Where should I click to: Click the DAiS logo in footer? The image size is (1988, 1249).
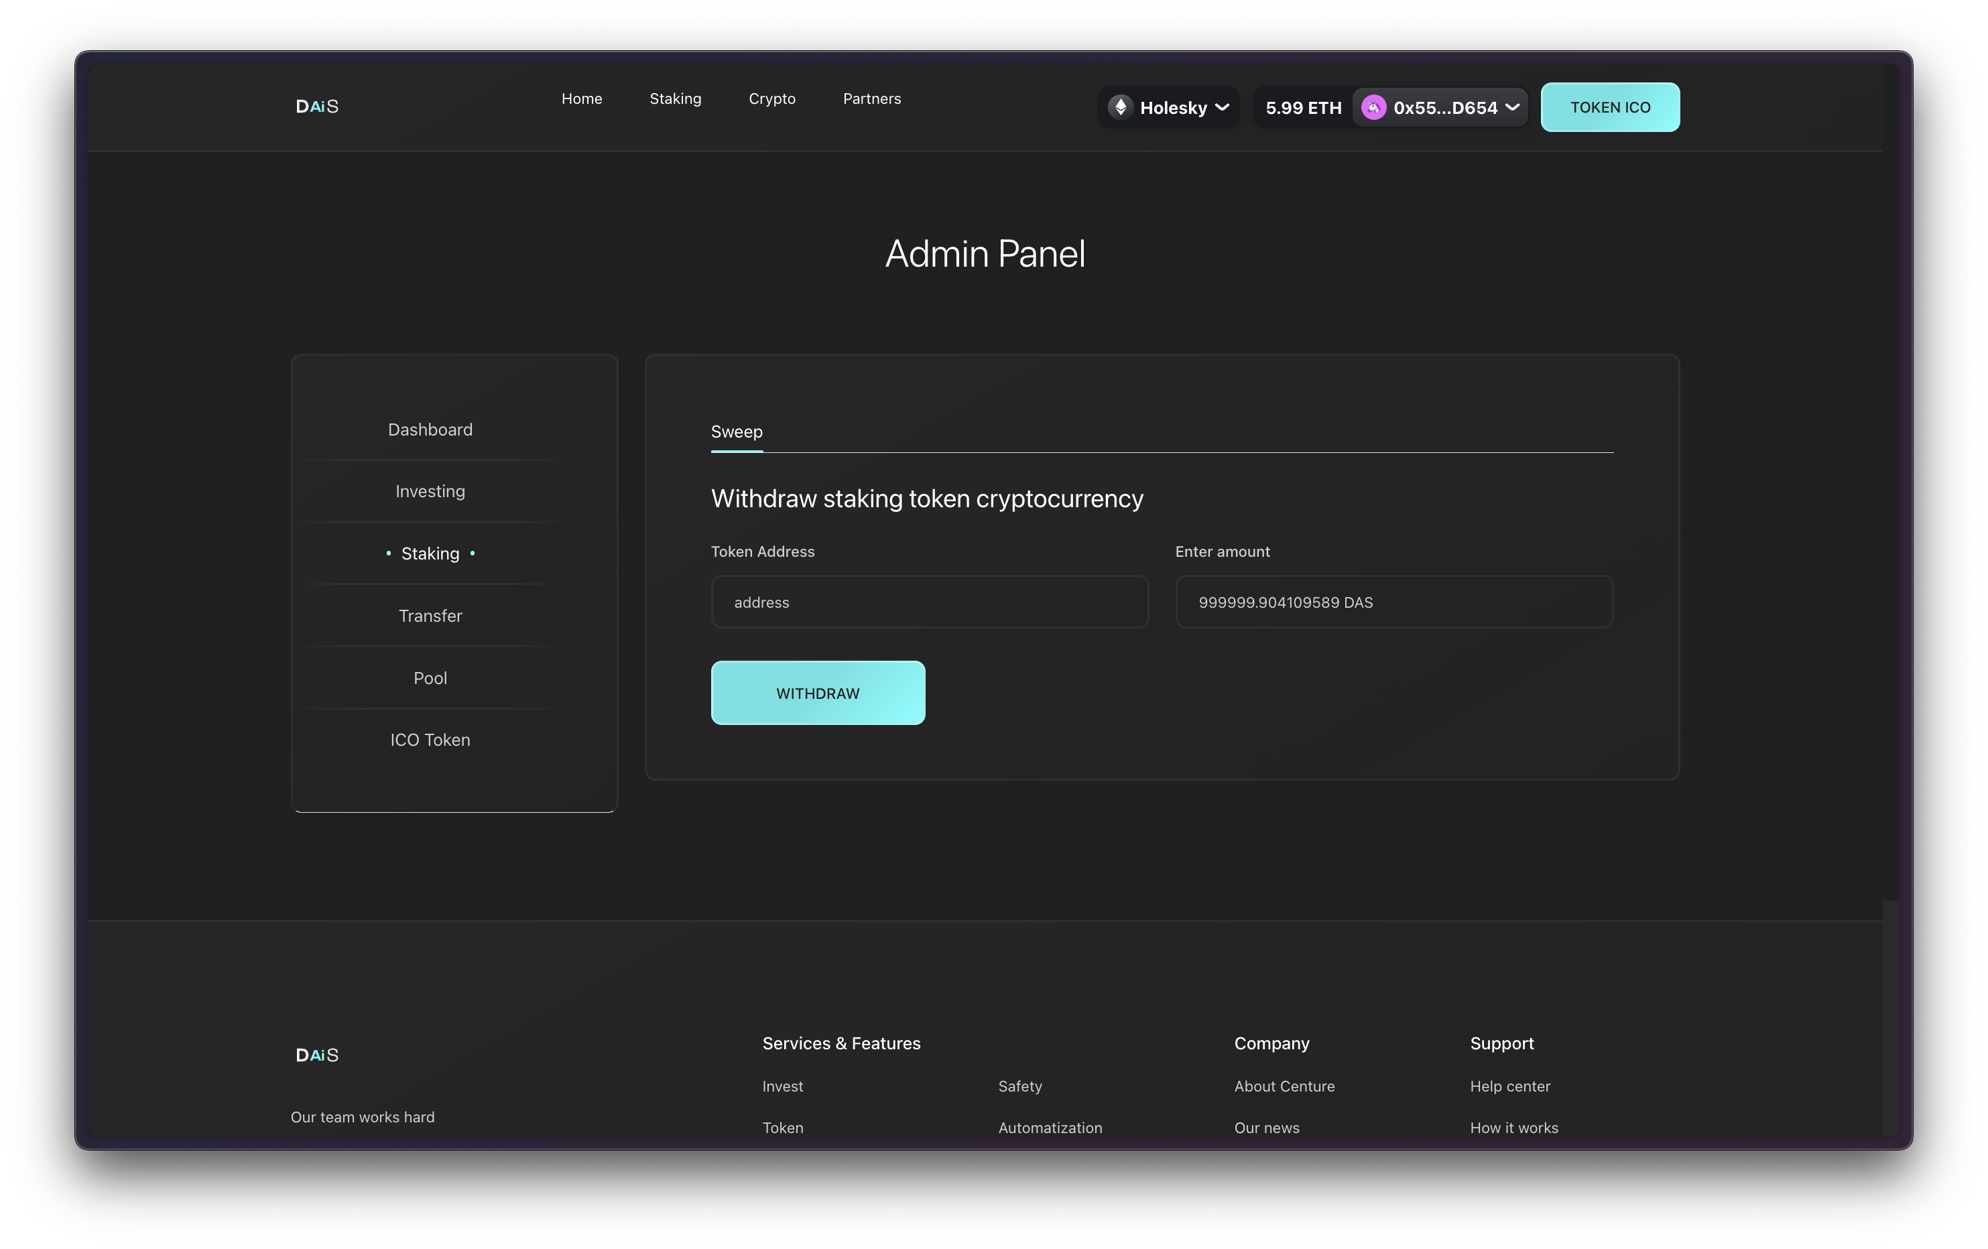pos(317,1055)
